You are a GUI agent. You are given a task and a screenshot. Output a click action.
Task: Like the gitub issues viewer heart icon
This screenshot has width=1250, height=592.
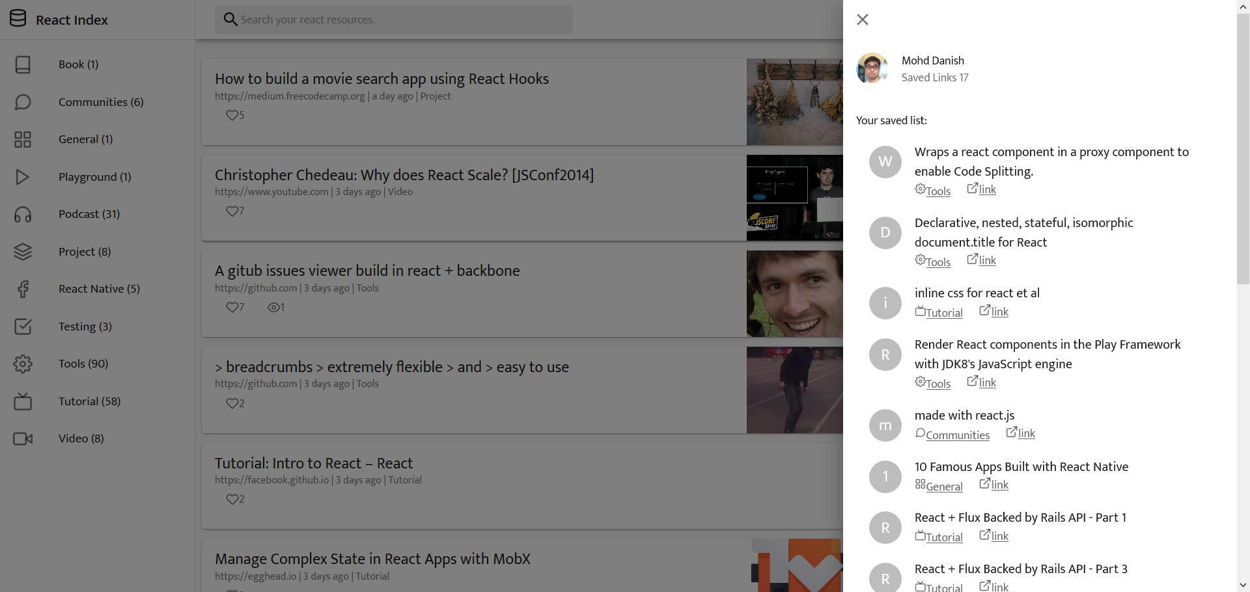click(232, 307)
